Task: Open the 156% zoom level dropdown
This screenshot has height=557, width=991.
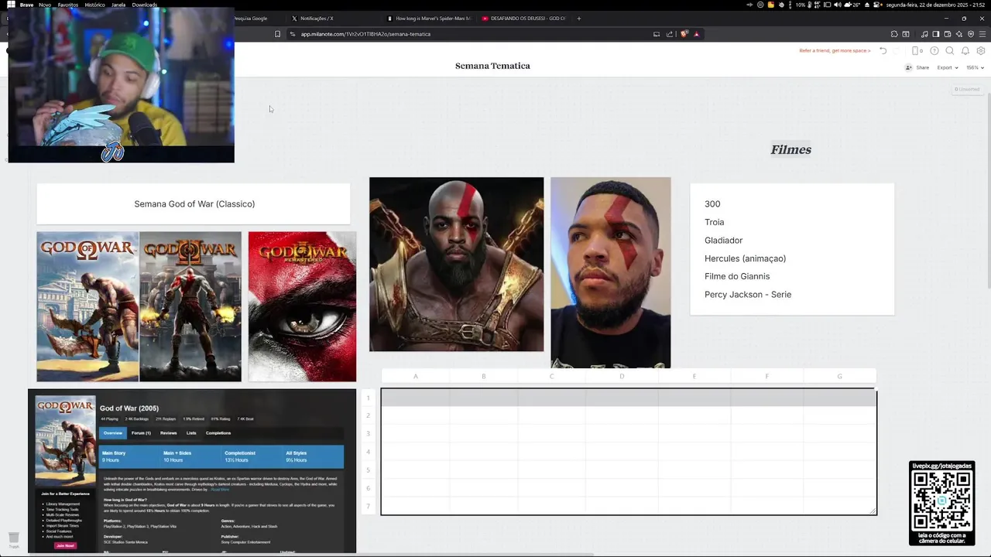Action: coord(975,67)
